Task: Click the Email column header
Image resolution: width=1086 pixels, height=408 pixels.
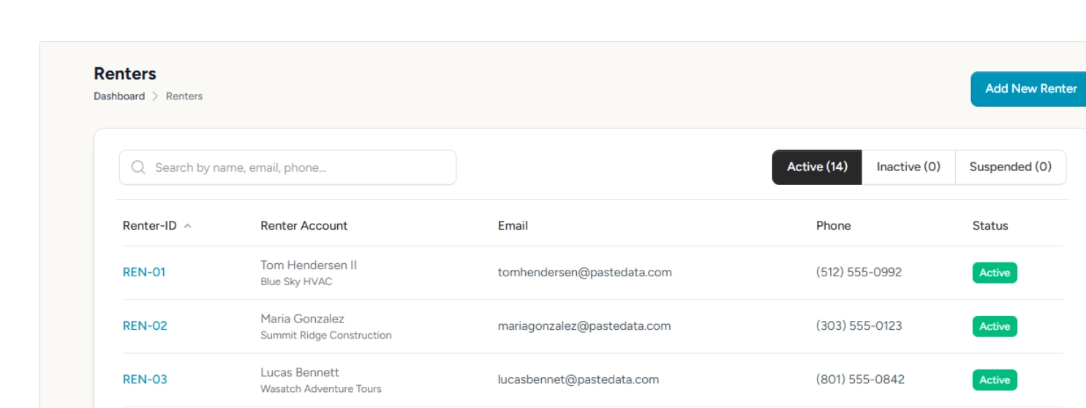Action: coord(513,226)
